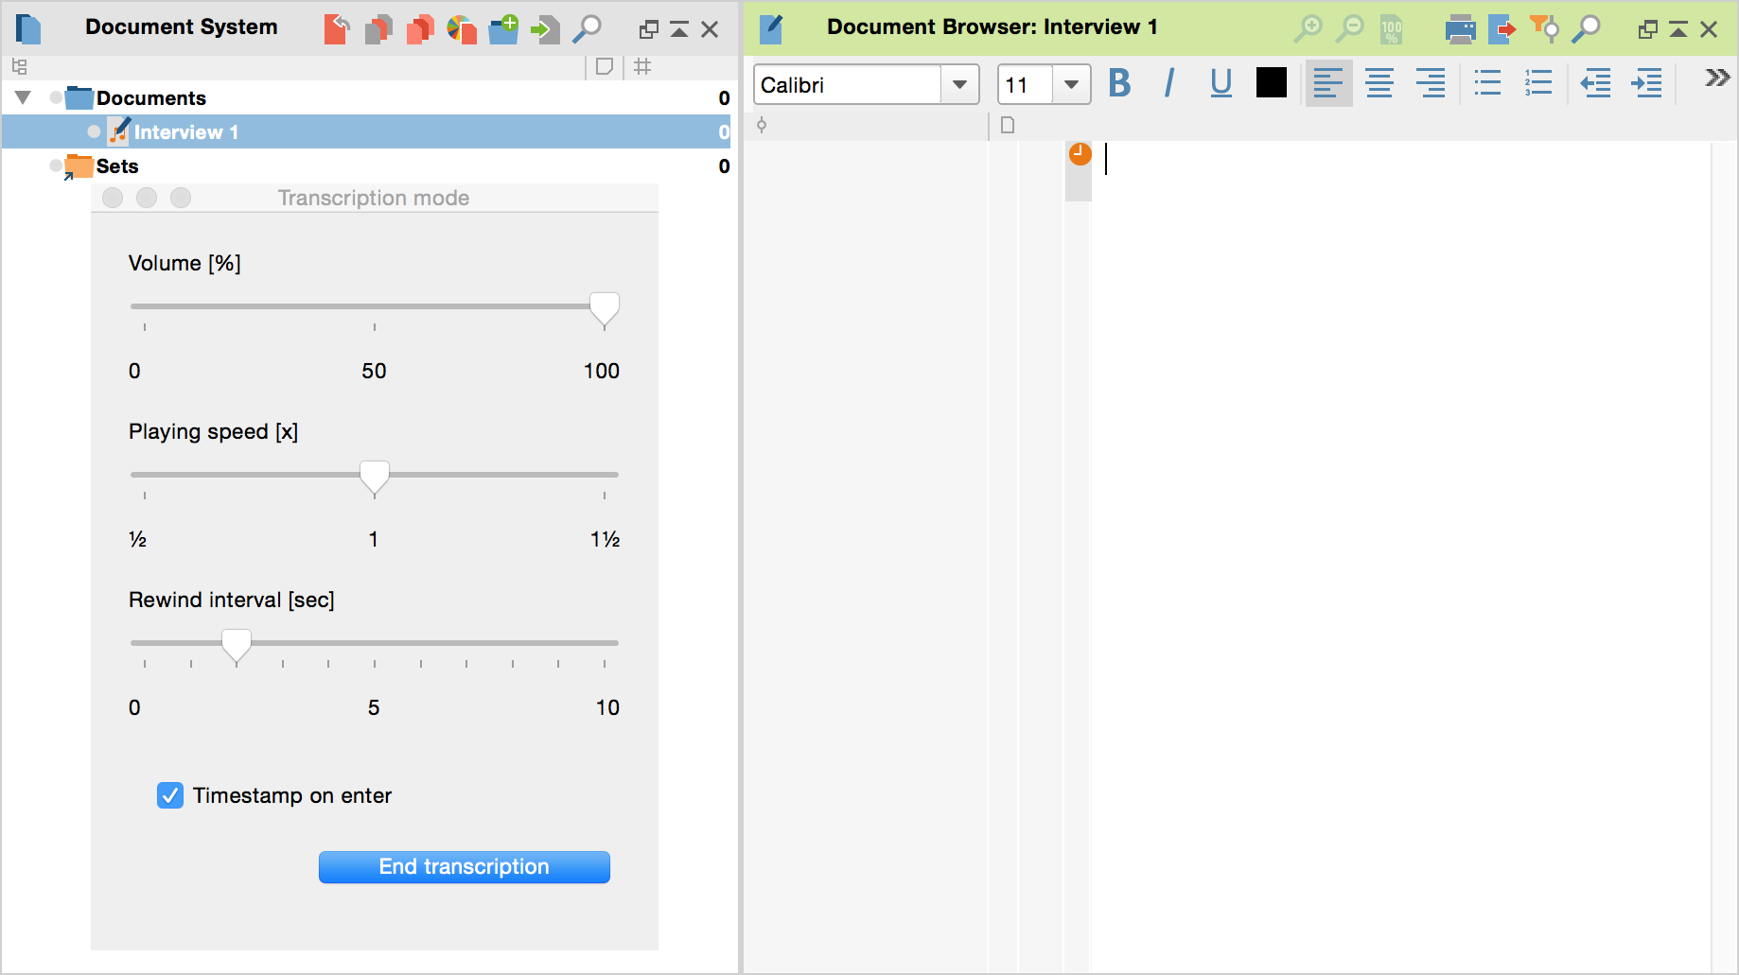Click in the document text area
The height and width of the screenshot is (975, 1739).
pyautogui.click(x=1400, y=556)
